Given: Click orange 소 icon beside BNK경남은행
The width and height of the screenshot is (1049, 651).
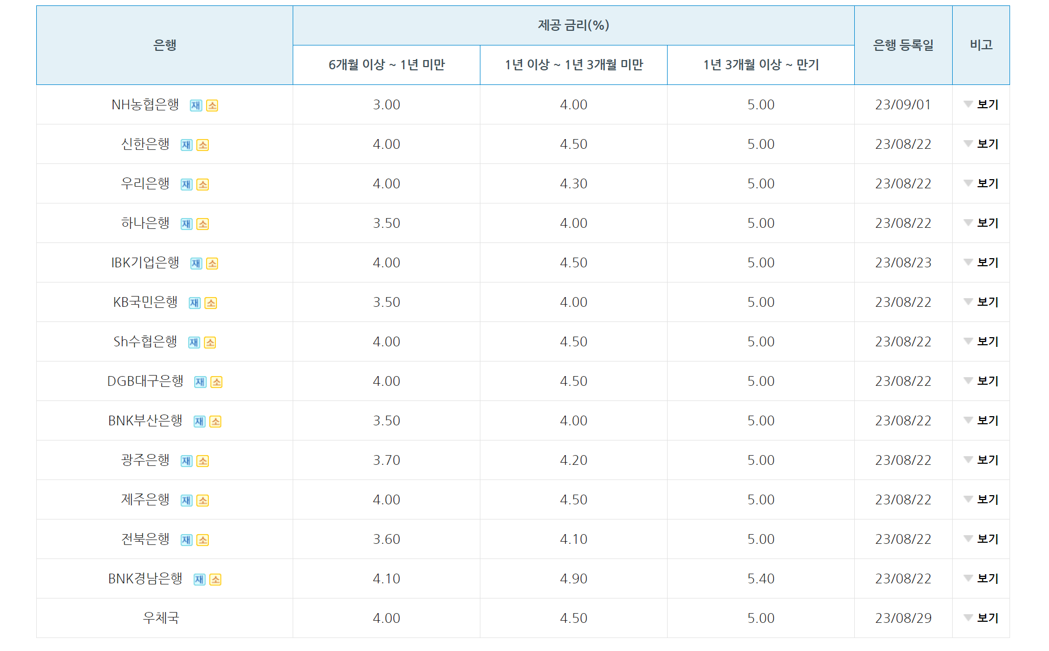Looking at the screenshot, I should (215, 580).
